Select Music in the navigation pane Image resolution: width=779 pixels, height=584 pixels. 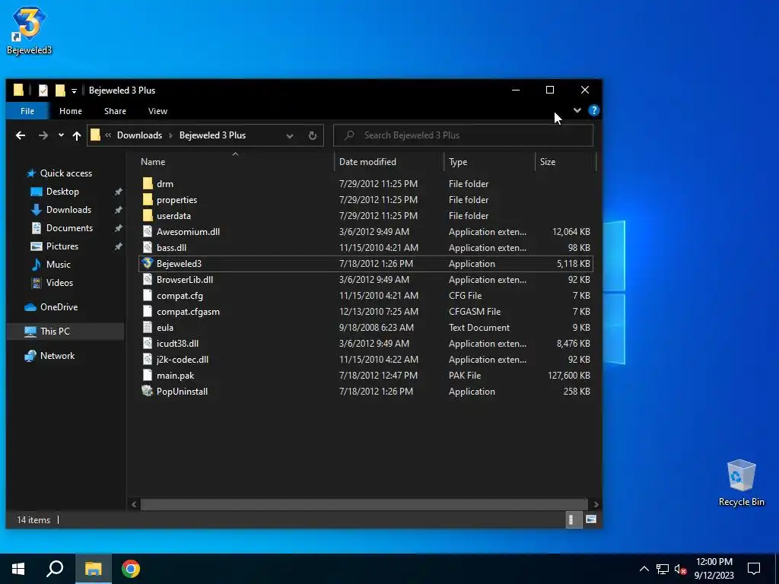[58, 265]
